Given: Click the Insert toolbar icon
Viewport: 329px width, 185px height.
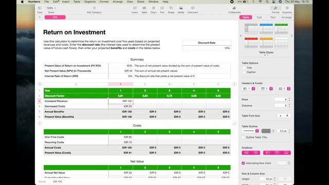Looking at the screenshot, I should click(x=135, y=8).
